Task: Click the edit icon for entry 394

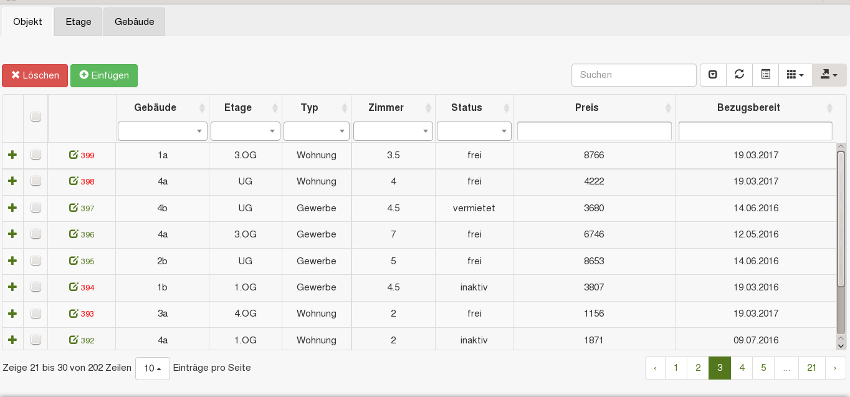Action: (x=74, y=287)
